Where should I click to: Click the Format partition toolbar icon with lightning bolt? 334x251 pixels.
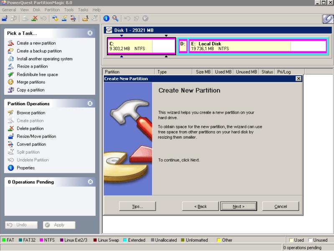[64, 18]
